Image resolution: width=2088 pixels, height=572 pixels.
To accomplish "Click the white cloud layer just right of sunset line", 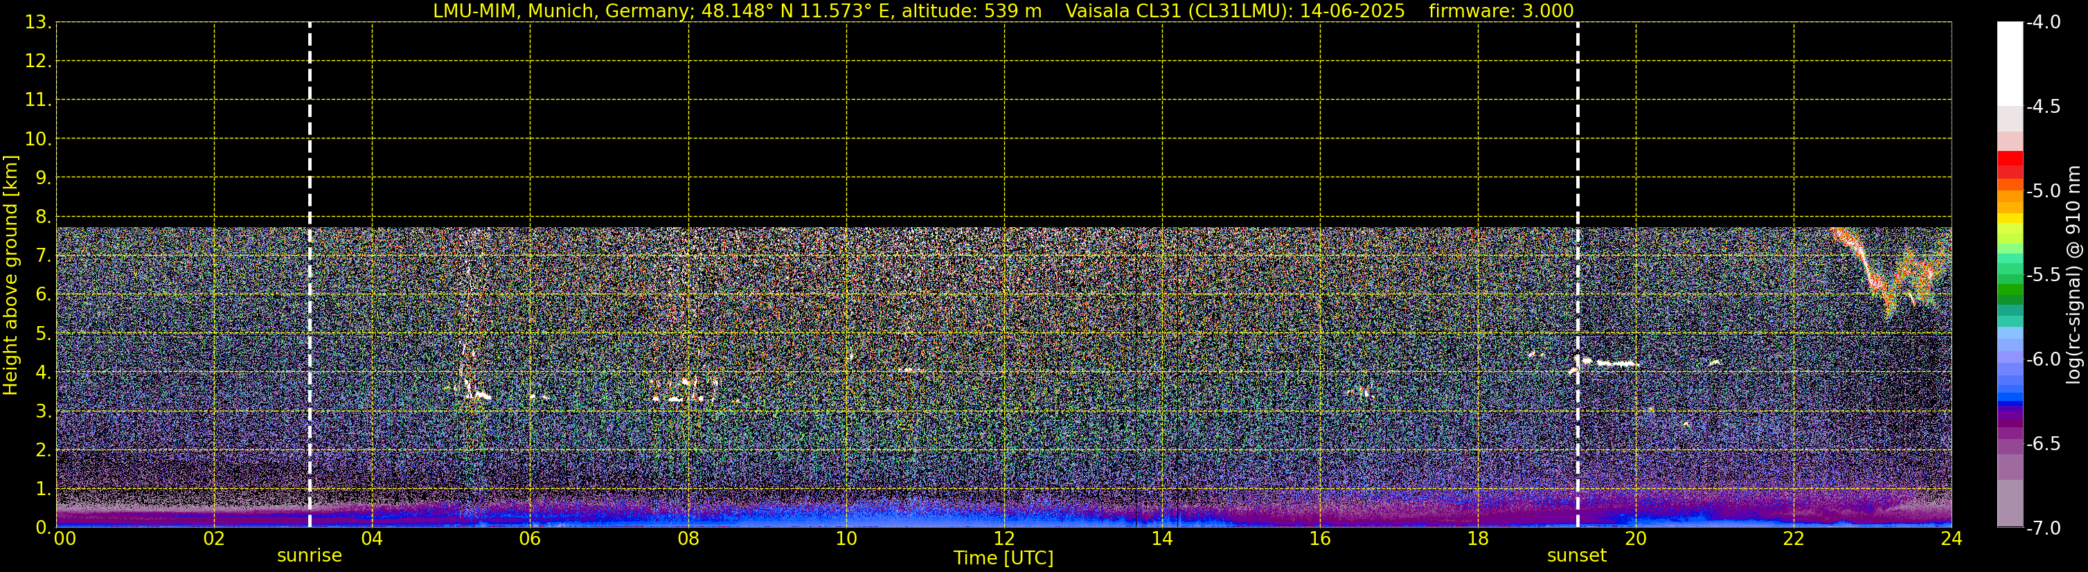I will [1613, 364].
